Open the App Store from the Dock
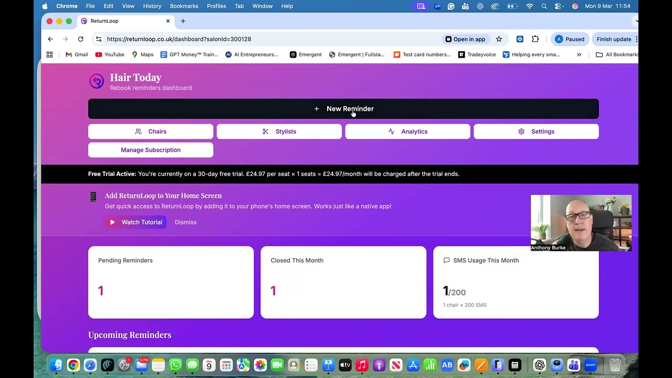 click(x=413, y=365)
